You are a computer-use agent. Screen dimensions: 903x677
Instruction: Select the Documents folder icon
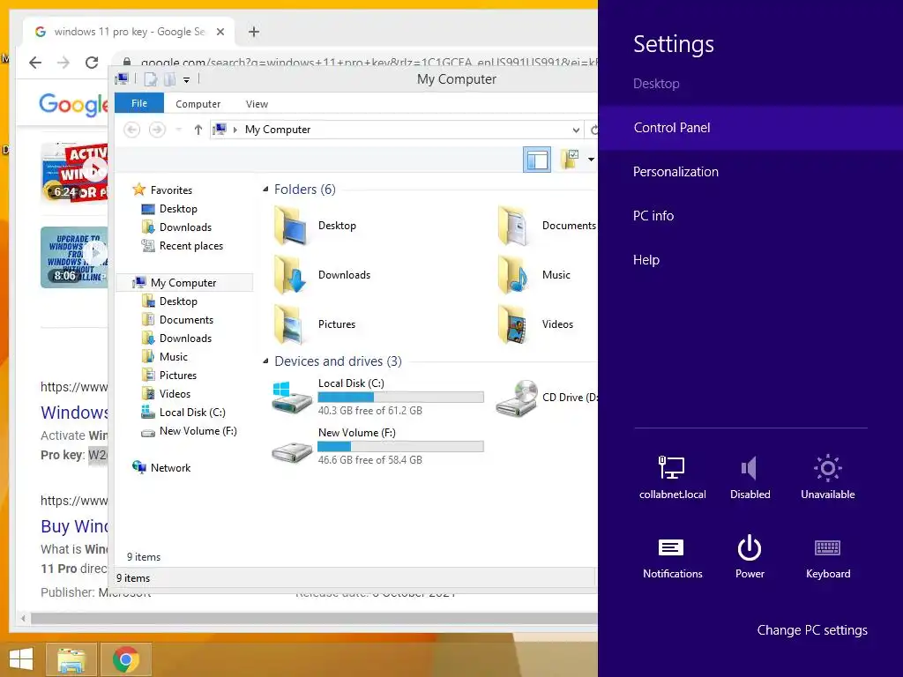point(513,226)
